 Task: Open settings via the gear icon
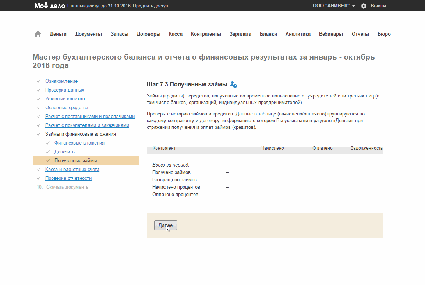pos(364,6)
